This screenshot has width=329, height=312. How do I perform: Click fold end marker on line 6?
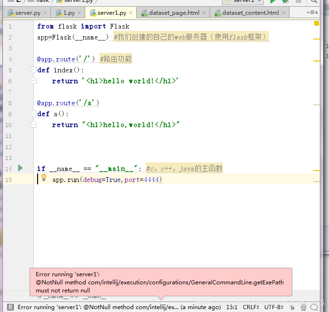pos(33,81)
